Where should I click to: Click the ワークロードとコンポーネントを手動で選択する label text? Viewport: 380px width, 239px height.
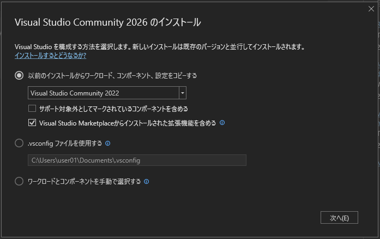click(x=85, y=181)
